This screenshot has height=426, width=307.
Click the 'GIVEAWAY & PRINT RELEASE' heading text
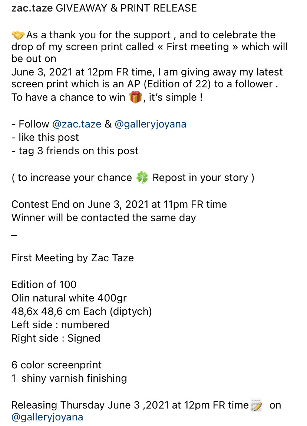click(x=126, y=8)
